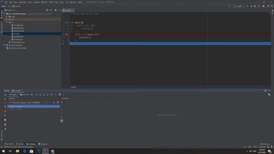Click Search Everywhere magnifier icon
This screenshot has height=154, width=274.
(272, 6)
